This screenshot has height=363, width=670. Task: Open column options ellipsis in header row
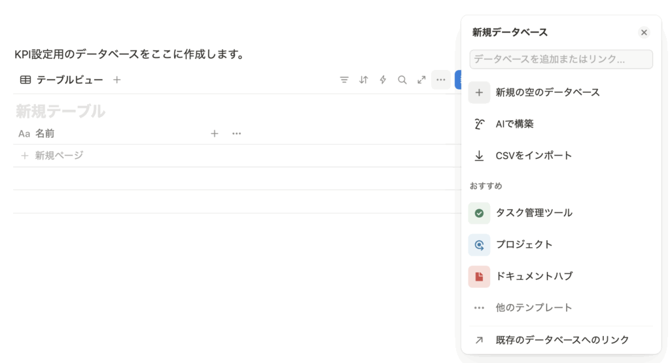click(x=237, y=133)
